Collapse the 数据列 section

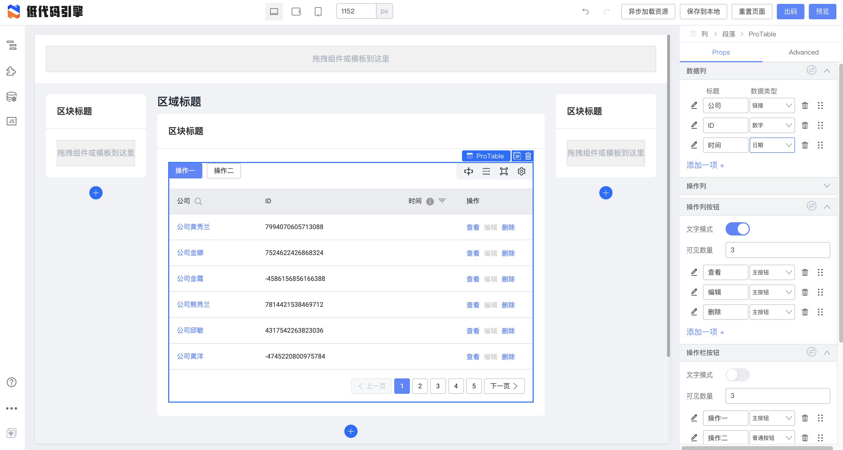(x=827, y=71)
